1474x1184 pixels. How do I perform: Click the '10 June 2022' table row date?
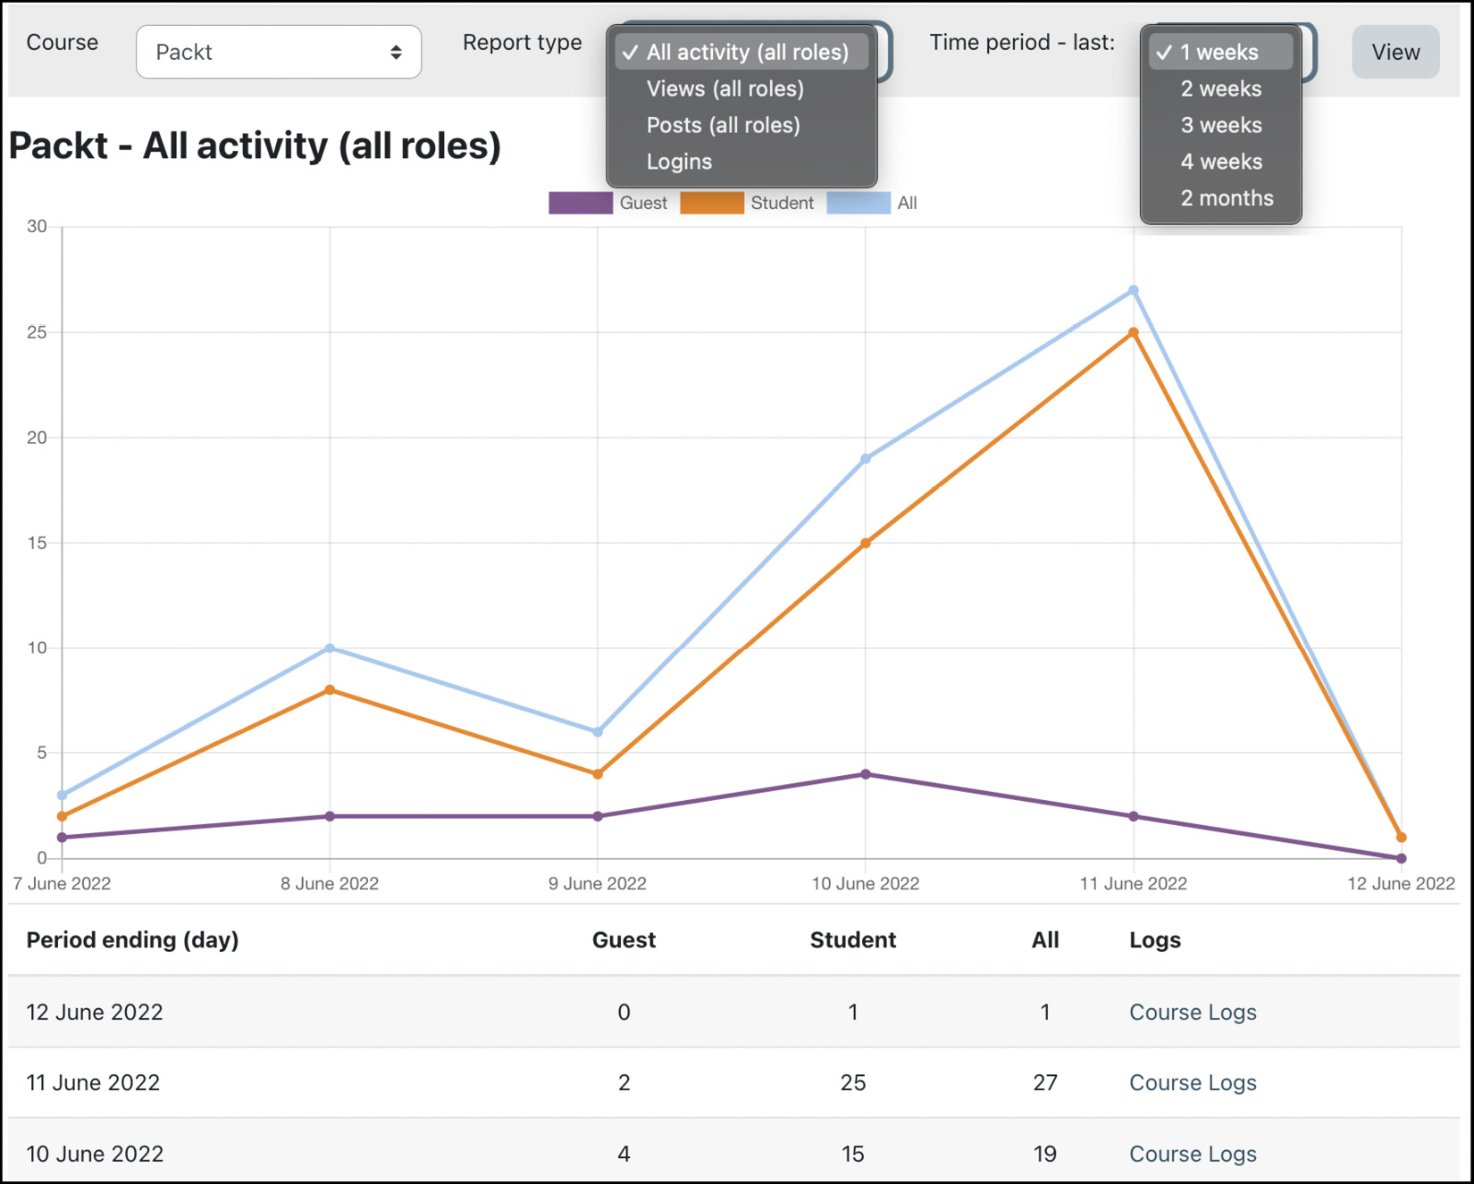pyautogui.click(x=95, y=1154)
